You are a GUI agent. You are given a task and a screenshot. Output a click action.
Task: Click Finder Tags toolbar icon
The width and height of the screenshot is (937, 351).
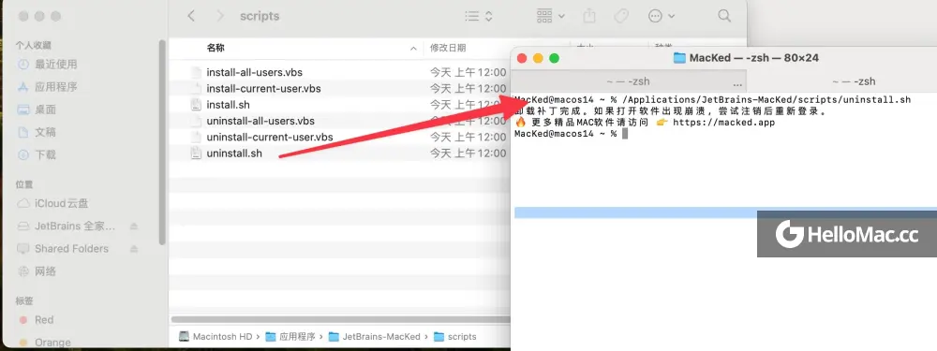(x=621, y=16)
